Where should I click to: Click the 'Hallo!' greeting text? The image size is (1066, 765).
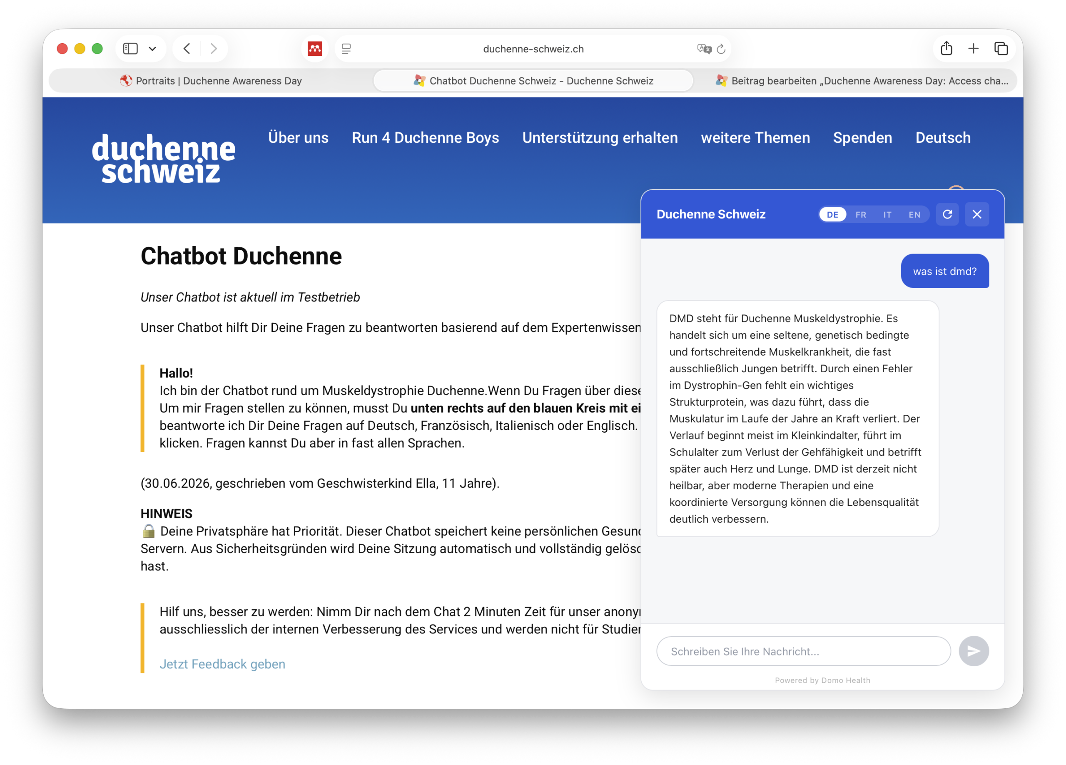click(x=176, y=373)
